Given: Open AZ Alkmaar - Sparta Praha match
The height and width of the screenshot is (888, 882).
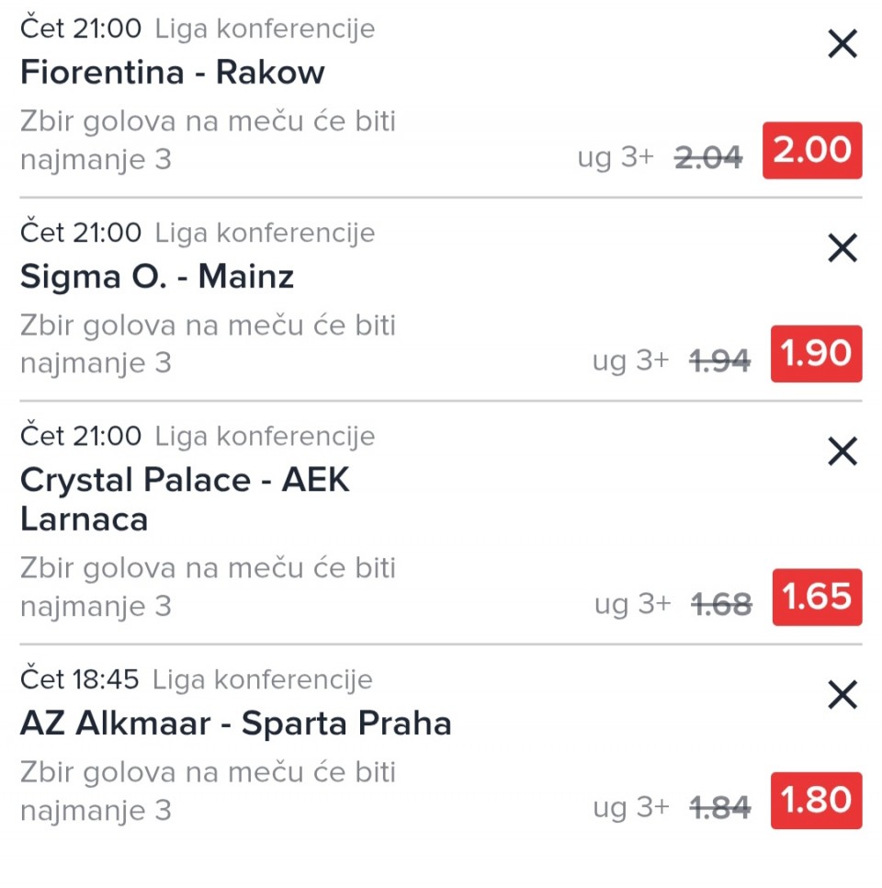Looking at the screenshot, I should [235, 723].
